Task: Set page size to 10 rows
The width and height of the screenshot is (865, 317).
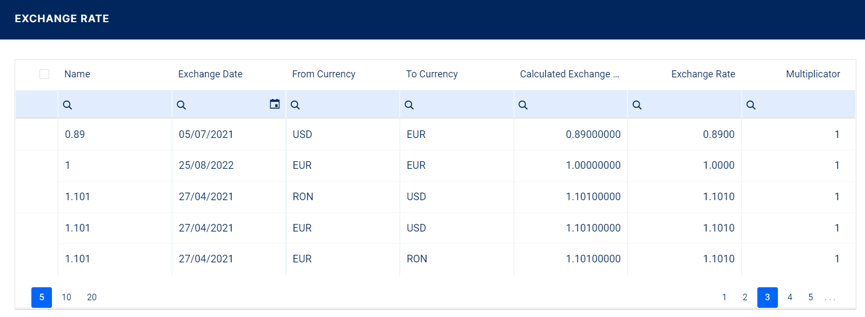Action: (x=66, y=297)
